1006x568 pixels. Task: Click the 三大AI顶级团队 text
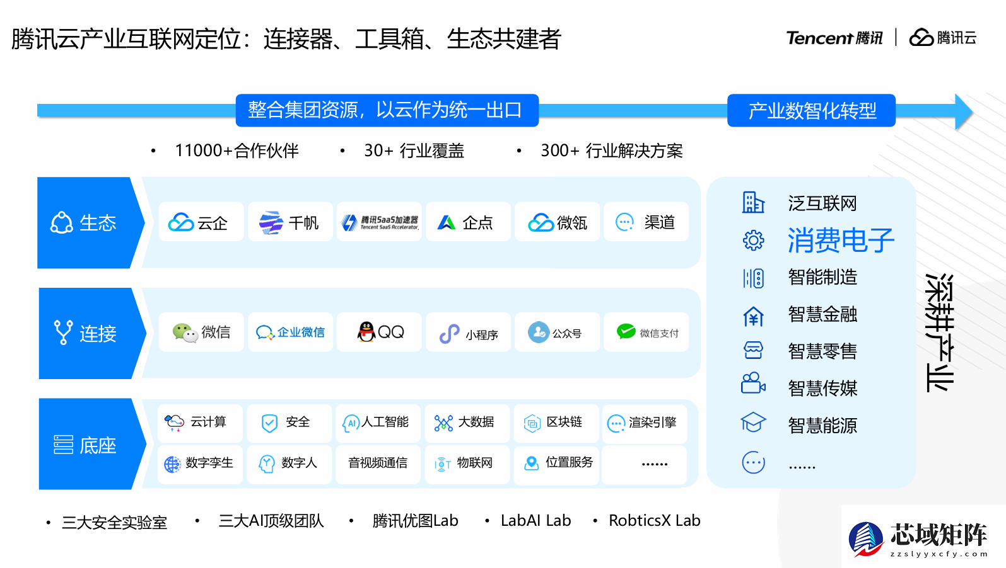[271, 521]
